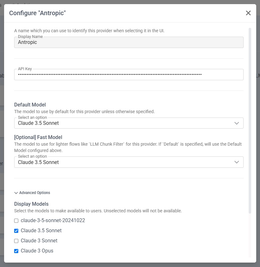Open the Default Model select box
This screenshot has height=267, width=260.
126,123
